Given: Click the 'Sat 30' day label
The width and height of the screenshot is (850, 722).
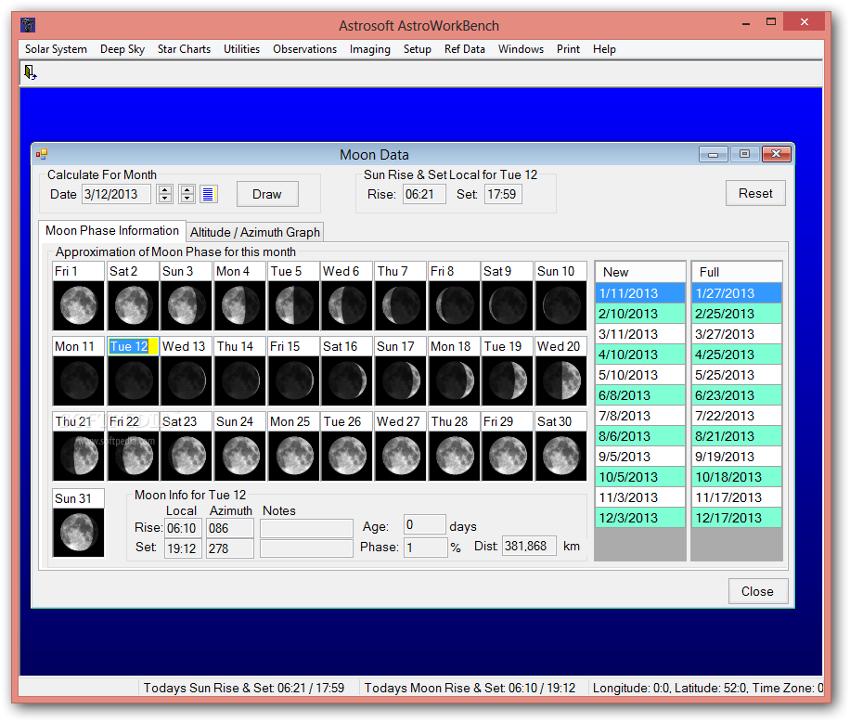Looking at the screenshot, I should coord(561,421).
